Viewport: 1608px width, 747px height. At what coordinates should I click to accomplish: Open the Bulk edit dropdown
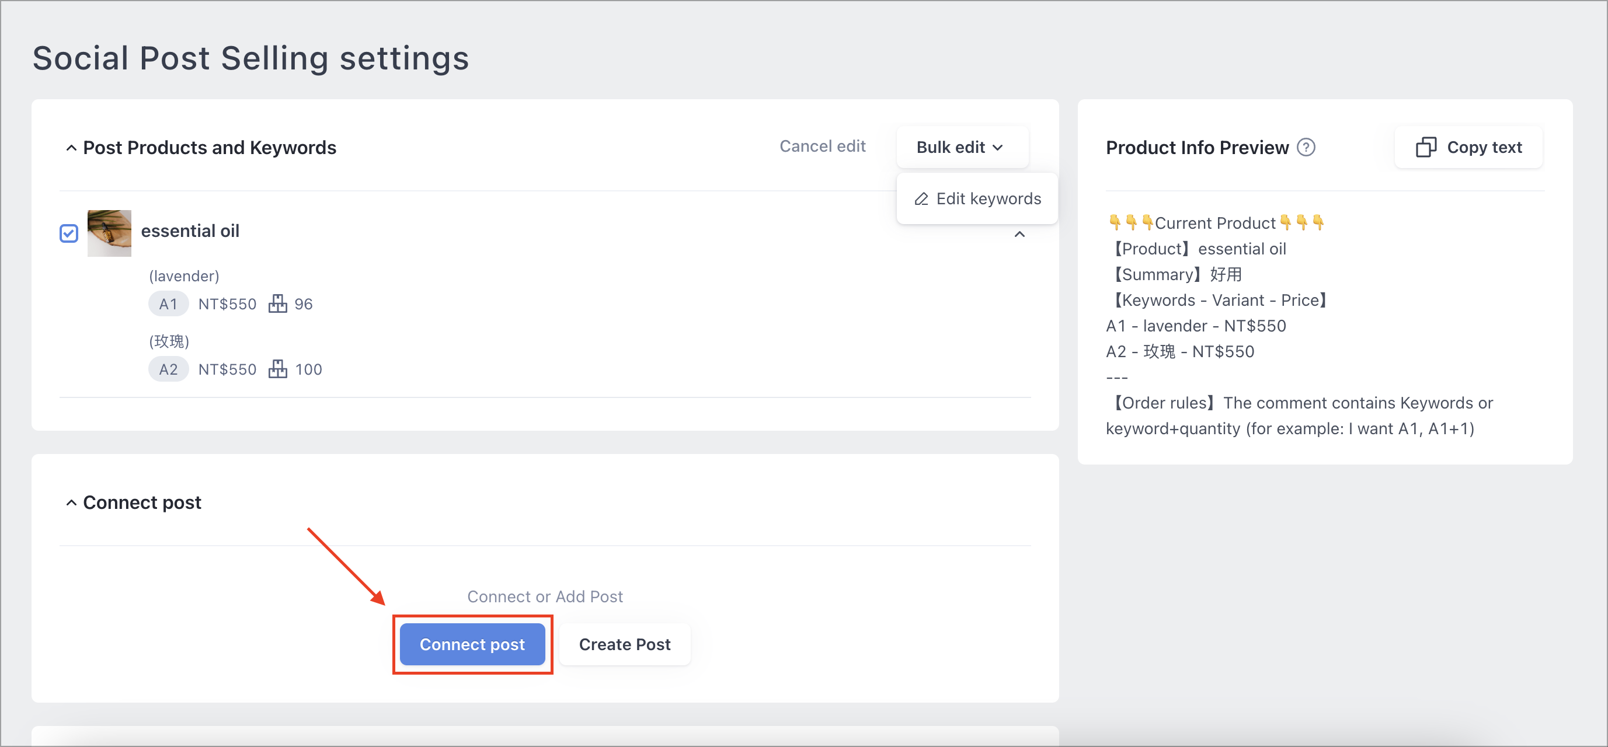961,147
